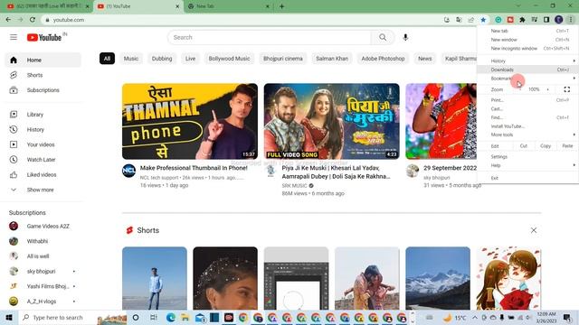The height and width of the screenshot is (325, 579).
Task: Open Watch Later in sidebar
Action: (43, 160)
